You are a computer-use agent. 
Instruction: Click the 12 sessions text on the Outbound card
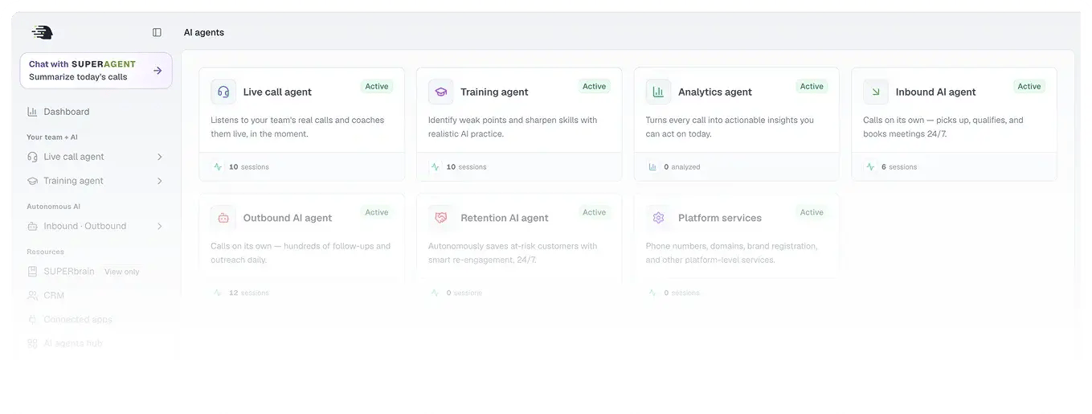click(249, 293)
